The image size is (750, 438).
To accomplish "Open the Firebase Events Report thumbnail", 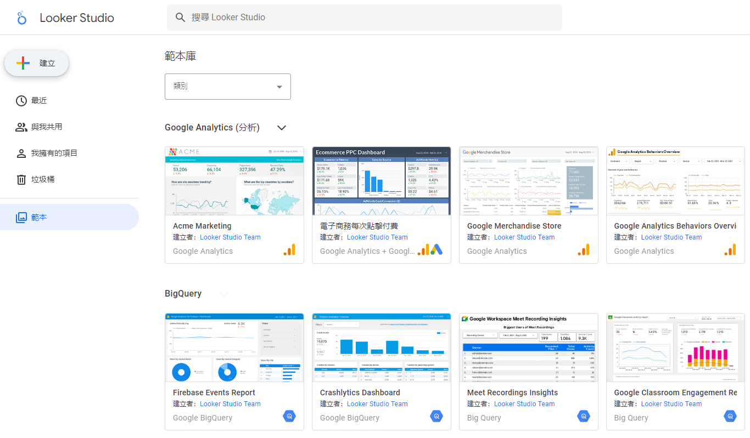I will click(234, 348).
